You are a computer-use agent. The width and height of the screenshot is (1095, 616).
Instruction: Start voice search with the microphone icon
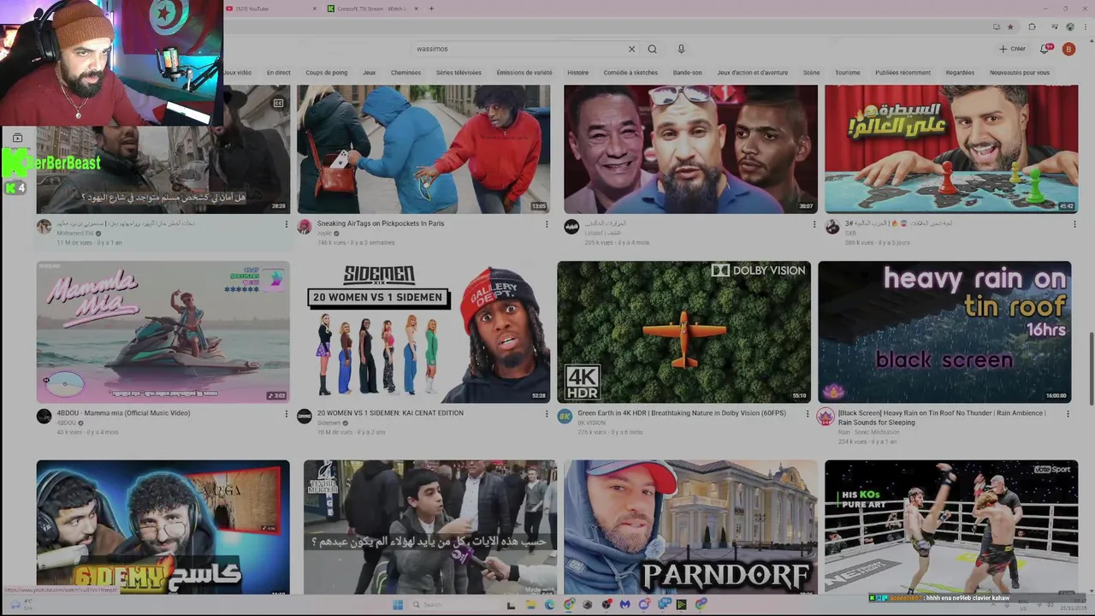pyautogui.click(x=681, y=49)
